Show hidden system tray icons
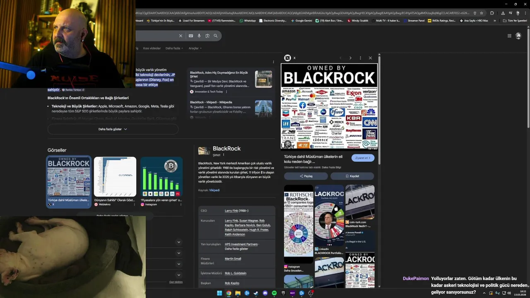Viewport: 530px width, 298px height. 484,293
